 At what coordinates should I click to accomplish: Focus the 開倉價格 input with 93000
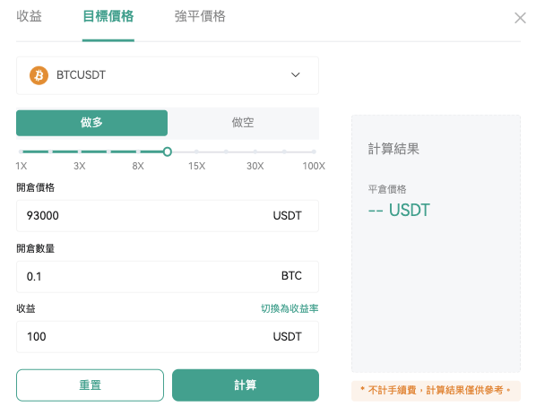click(x=168, y=216)
